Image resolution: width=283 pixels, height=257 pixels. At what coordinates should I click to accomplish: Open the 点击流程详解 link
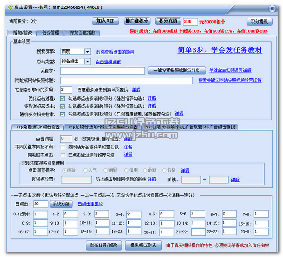click(x=108, y=62)
